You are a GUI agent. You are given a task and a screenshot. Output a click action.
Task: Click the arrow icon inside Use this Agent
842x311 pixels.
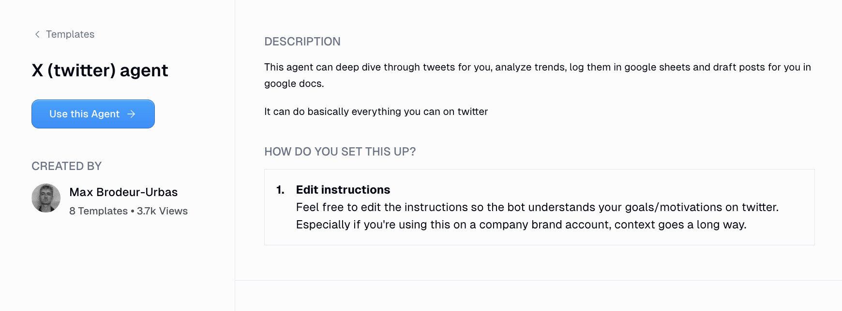click(x=131, y=114)
